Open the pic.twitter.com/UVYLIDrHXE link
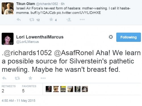This screenshot has width=142, height=106. 79,13
